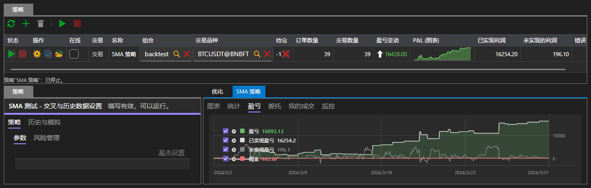This screenshot has width=591, height=188.
Task: Open settings gear for SMA 策略 row
Action: coord(37,54)
